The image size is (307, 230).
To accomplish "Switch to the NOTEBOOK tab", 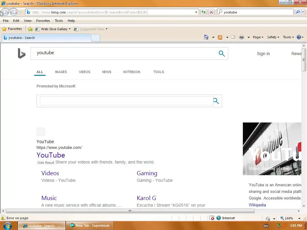I will pyautogui.click(x=132, y=72).
